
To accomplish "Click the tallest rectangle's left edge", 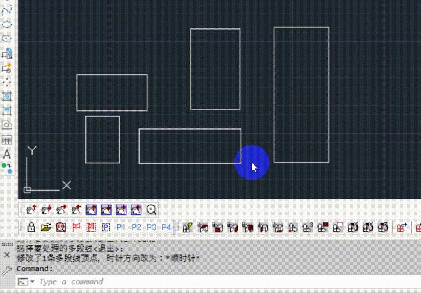I will tap(274, 95).
